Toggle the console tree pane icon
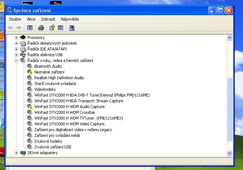243x170 pixels. 30,28
